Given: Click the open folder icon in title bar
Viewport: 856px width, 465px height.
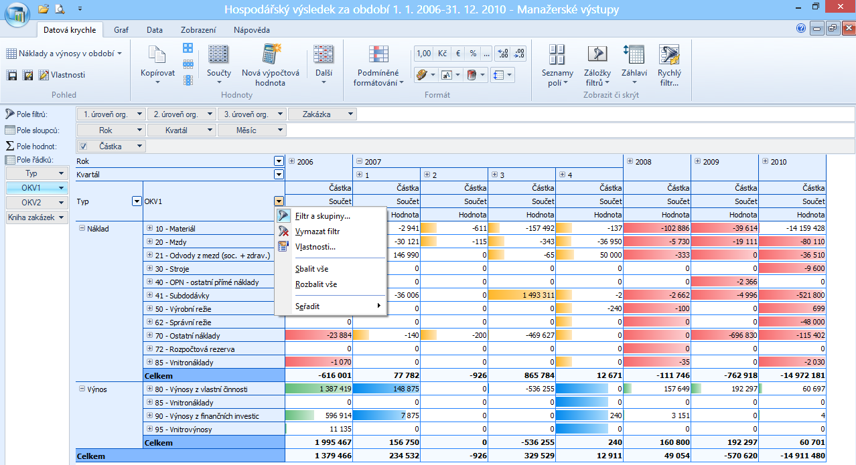Looking at the screenshot, I should 44,9.
